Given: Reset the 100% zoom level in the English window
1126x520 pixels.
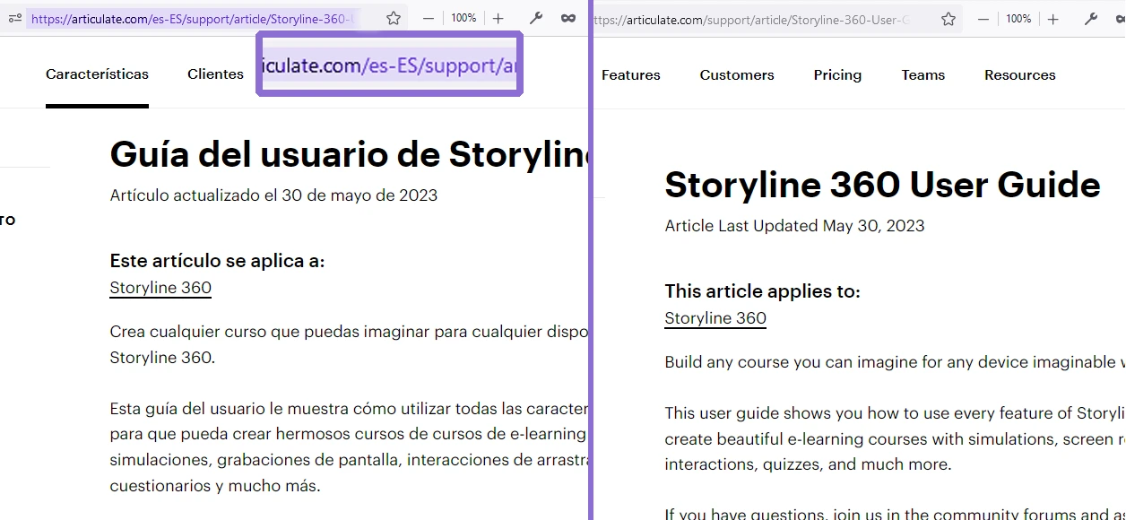Looking at the screenshot, I should tap(1018, 18).
